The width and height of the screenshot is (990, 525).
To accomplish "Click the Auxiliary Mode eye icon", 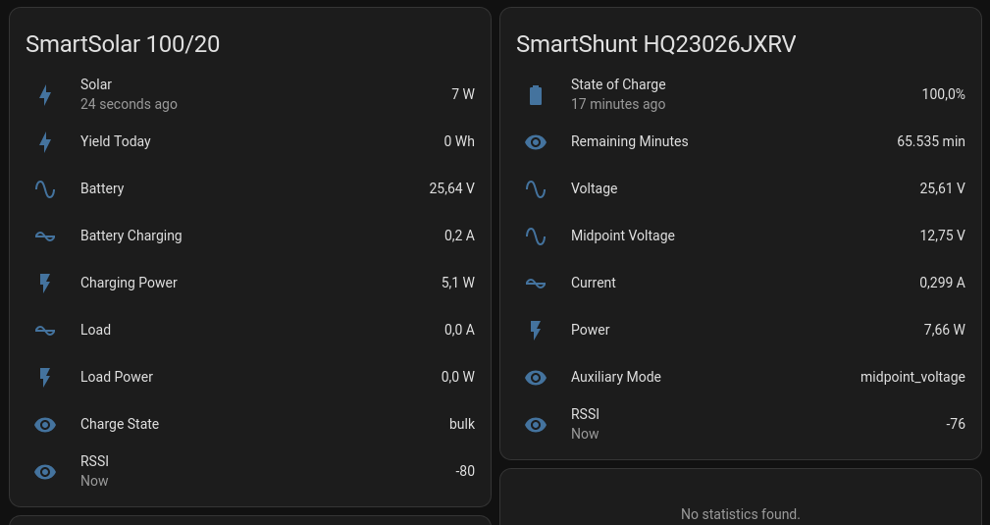I will (536, 377).
